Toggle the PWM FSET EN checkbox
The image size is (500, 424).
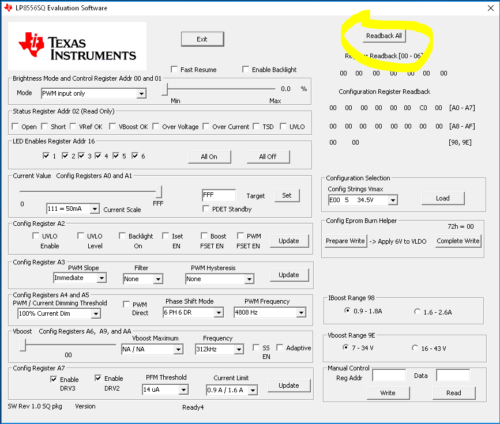(x=240, y=236)
